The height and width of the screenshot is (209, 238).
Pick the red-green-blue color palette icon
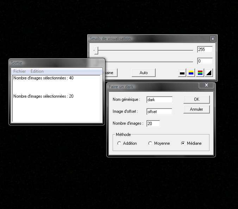click(x=200, y=73)
